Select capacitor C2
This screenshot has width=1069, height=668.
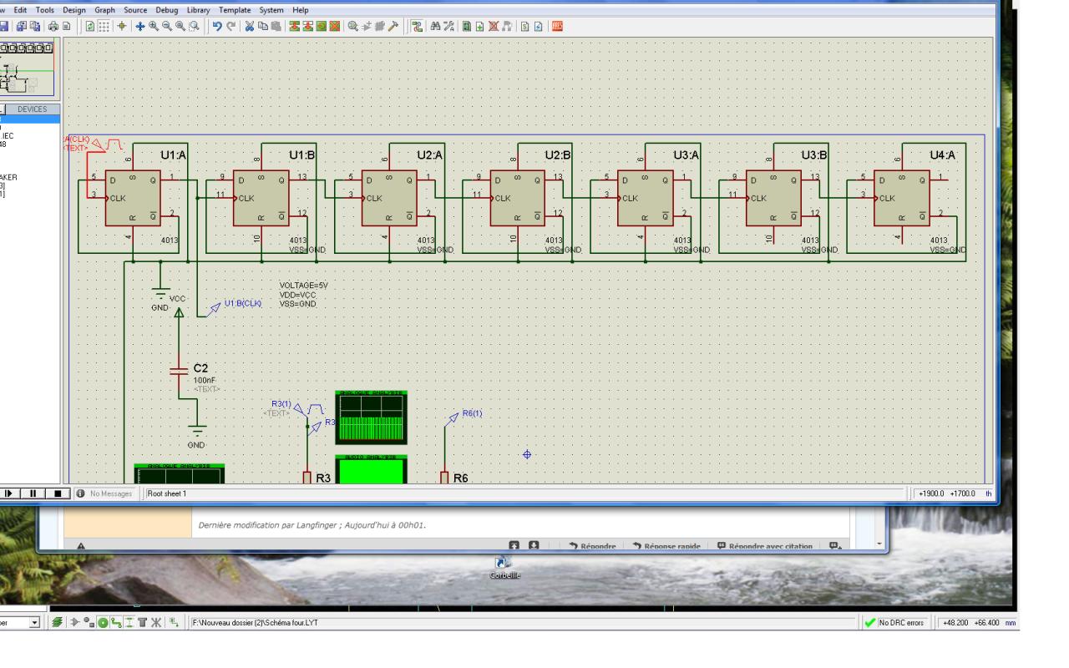(180, 371)
